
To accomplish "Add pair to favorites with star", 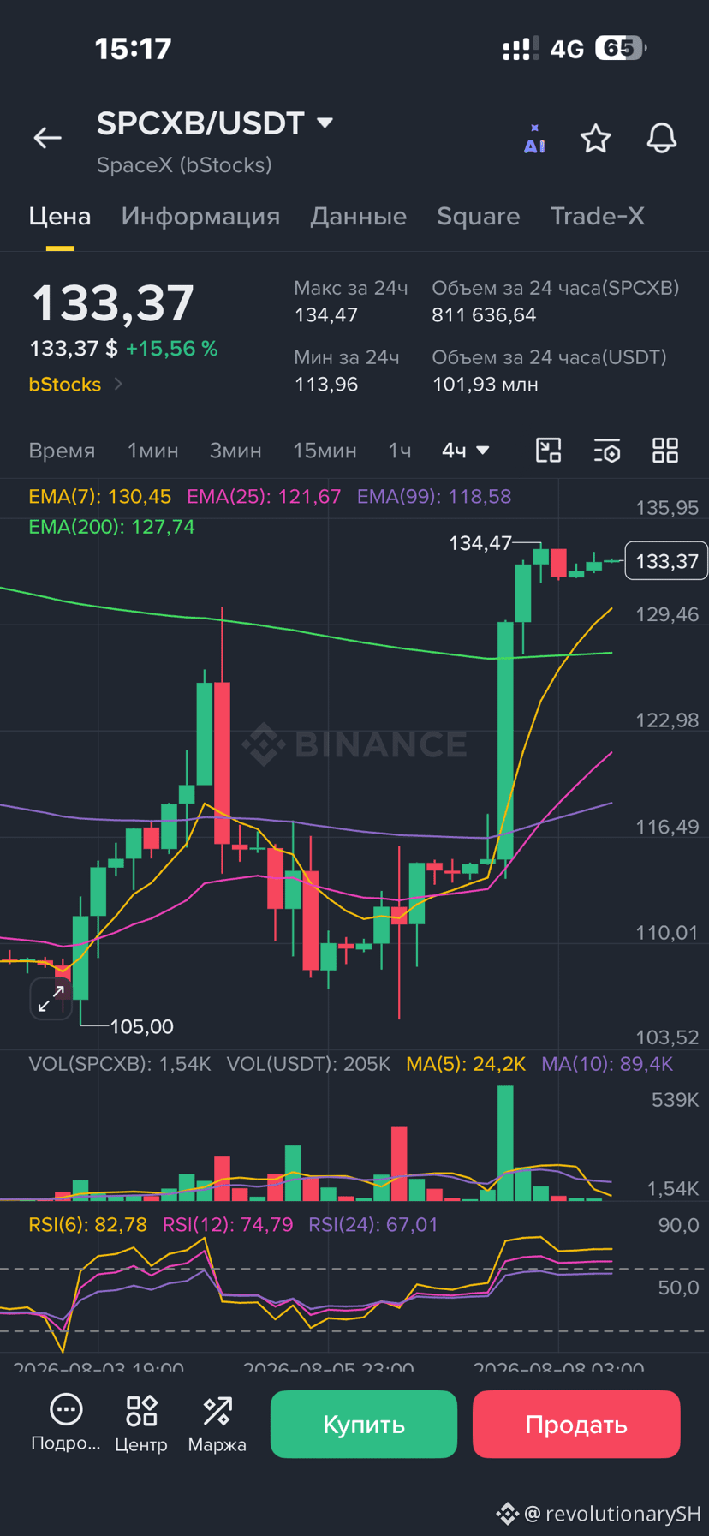I will 596,138.
